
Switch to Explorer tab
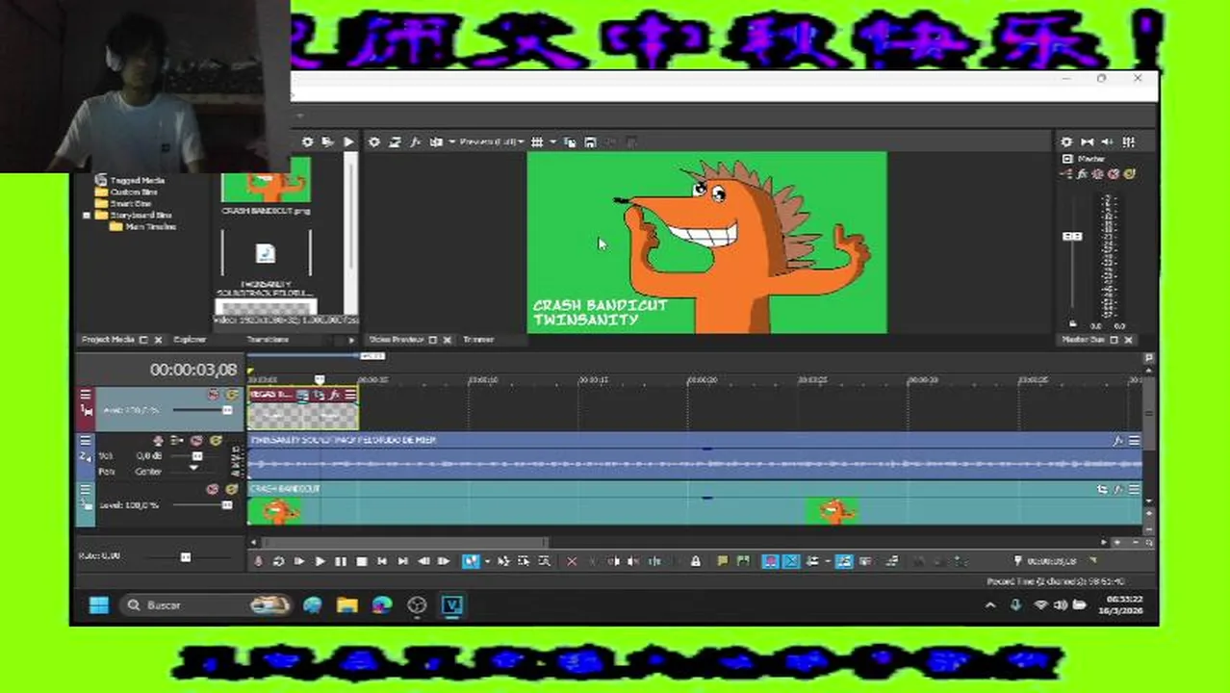coord(190,340)
